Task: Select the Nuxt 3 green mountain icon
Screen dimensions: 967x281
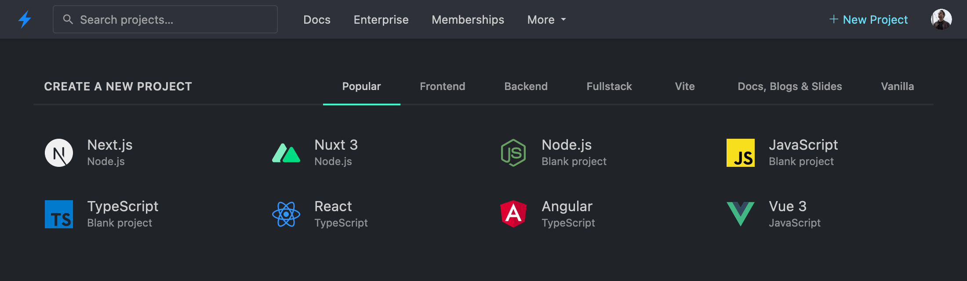Action: pos(286,153)
